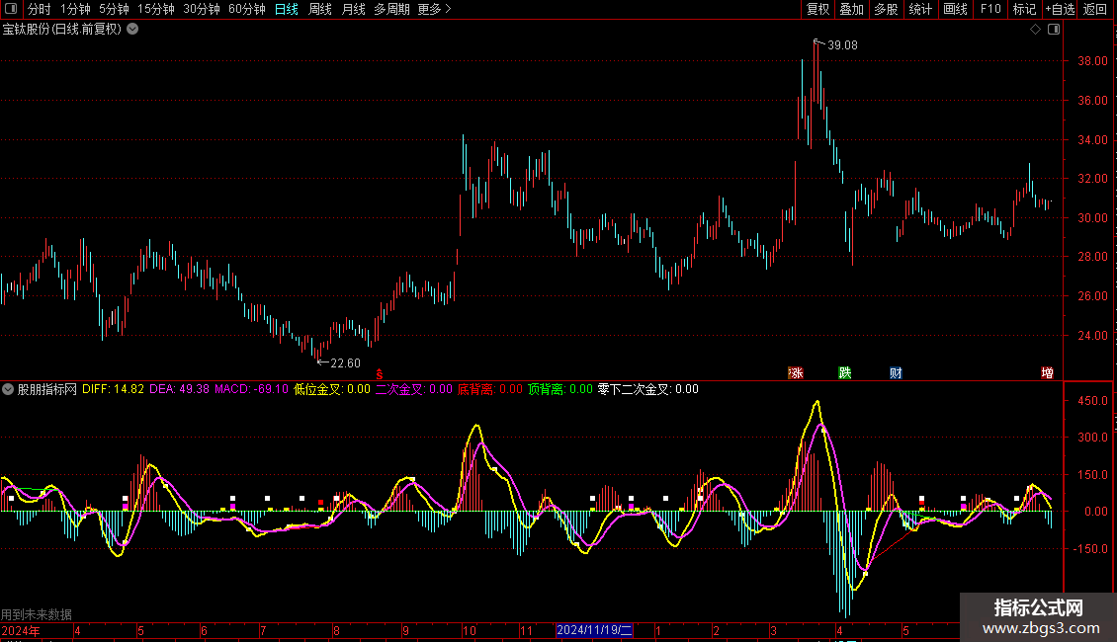Click the 零下二次金叉: 0.00 label
The image size is (1117, 642).
[x=647, y=389]
